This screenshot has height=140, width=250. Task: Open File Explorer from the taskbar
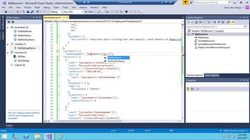[x=37, y=136]
